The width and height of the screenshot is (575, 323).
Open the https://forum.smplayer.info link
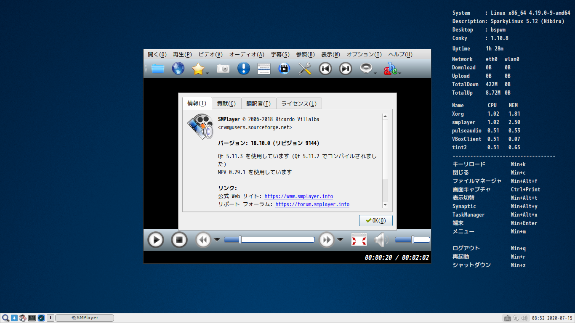click(x=312, y=204)
